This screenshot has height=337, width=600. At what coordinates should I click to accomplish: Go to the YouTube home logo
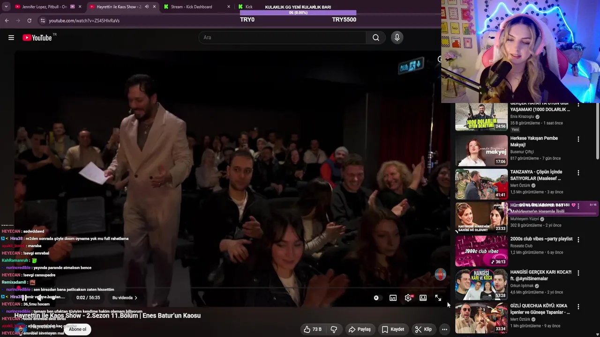(x=37, y=37)
